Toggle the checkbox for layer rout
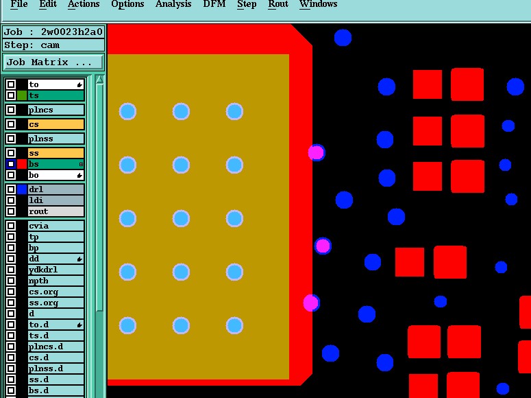Viewport: 531px width, 398px height. point(11,211)
